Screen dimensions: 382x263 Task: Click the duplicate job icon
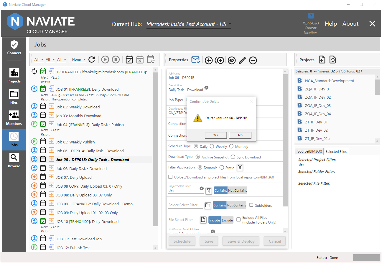(219, 60)
